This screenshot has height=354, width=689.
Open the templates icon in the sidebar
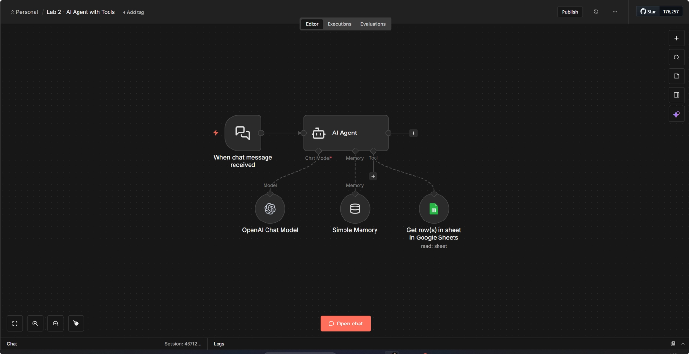click(x=676, y=75)
